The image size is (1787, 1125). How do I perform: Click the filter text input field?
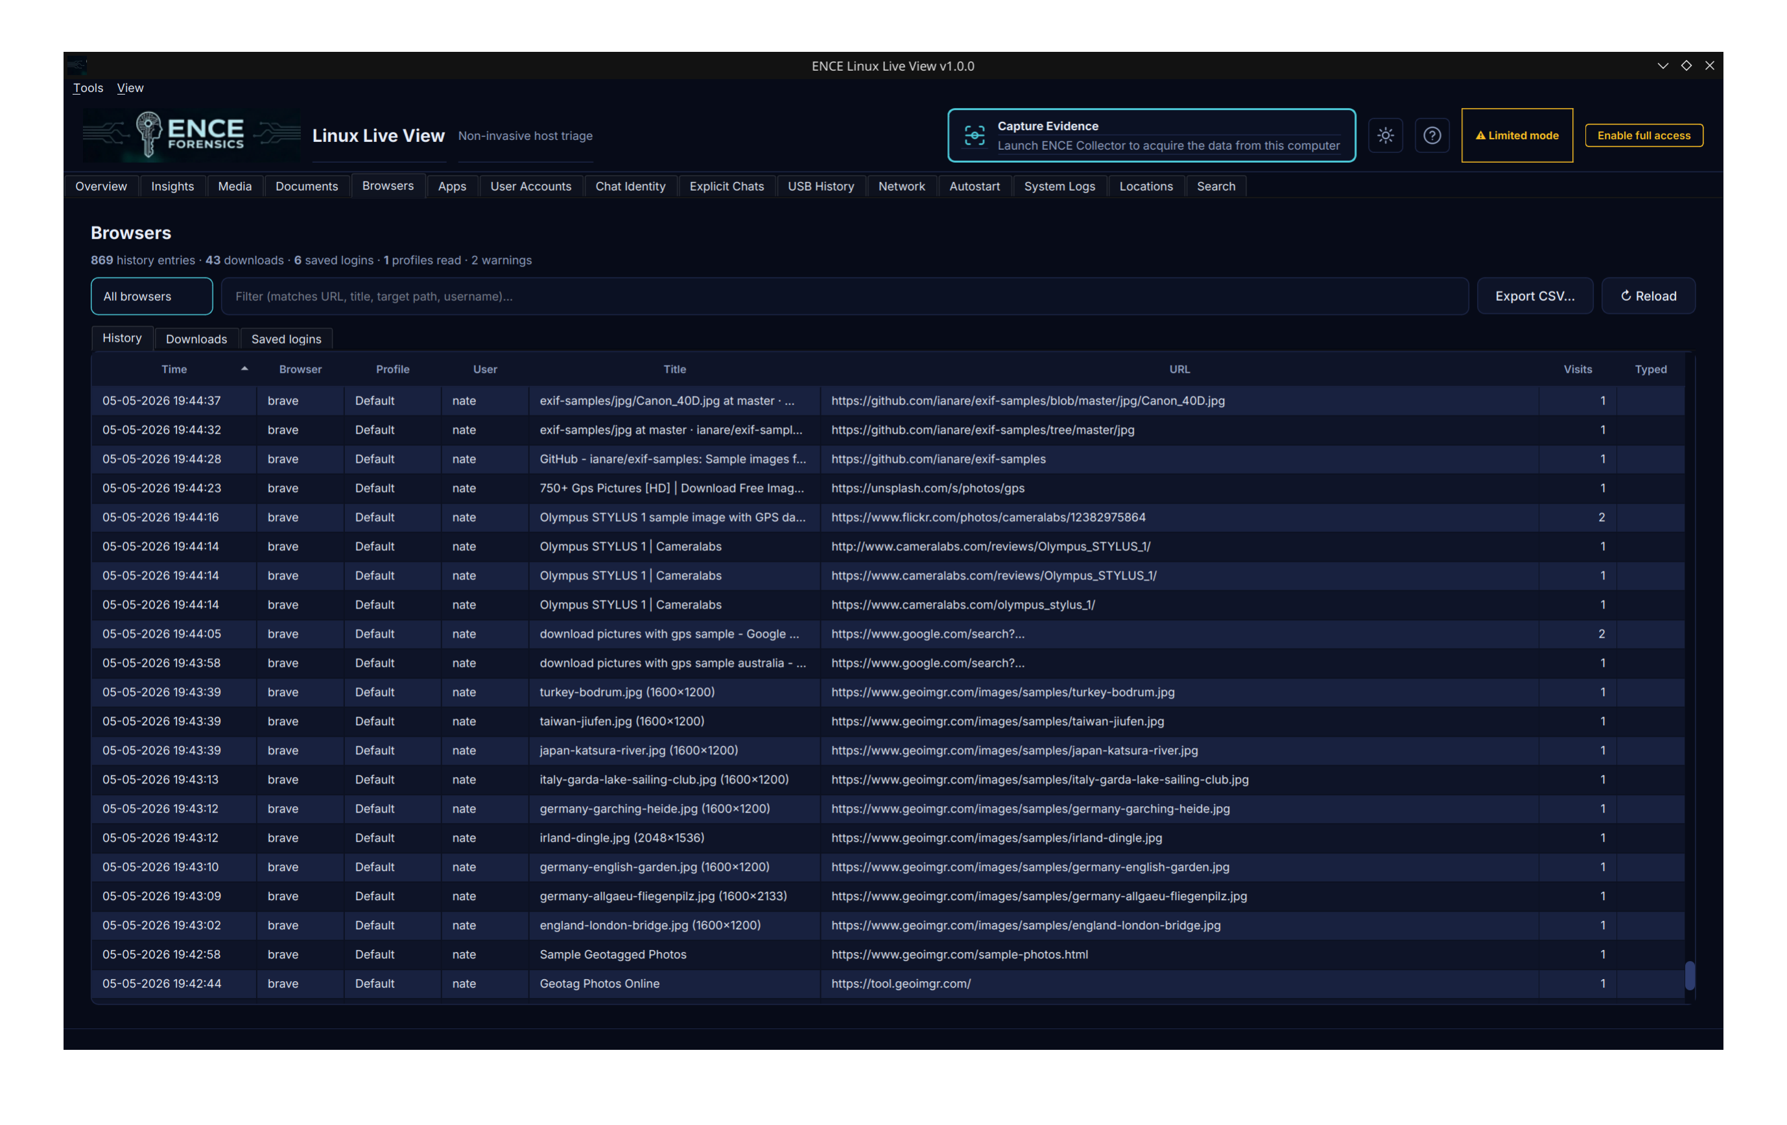pyautogui.click(x=844, y=296)
